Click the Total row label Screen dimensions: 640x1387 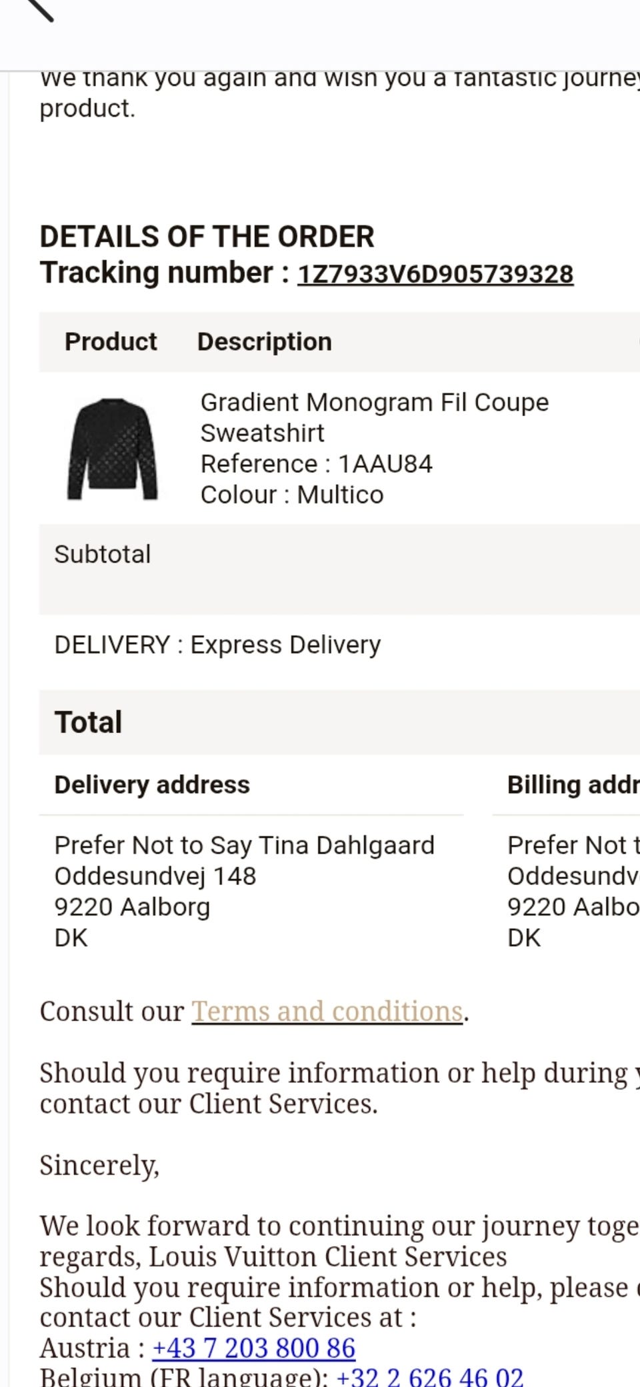pyautogui.click(x=89, y=722)
